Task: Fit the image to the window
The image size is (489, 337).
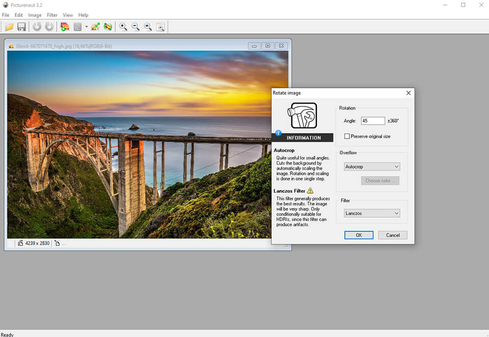Action: coord(160,27)
